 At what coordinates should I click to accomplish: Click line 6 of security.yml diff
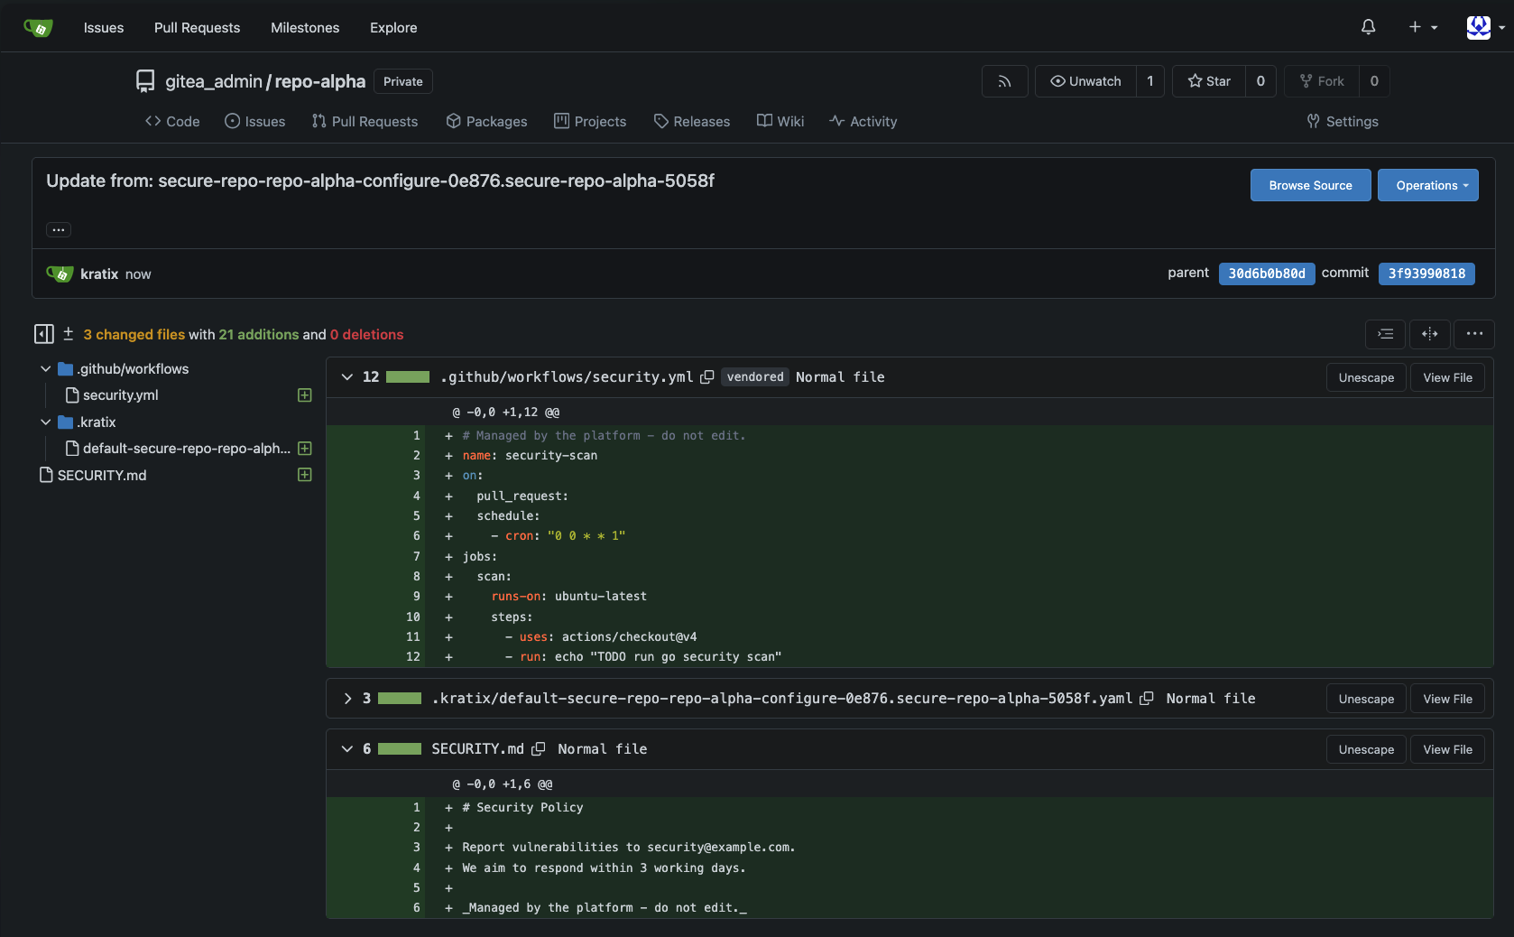click(x=909, y=536)
